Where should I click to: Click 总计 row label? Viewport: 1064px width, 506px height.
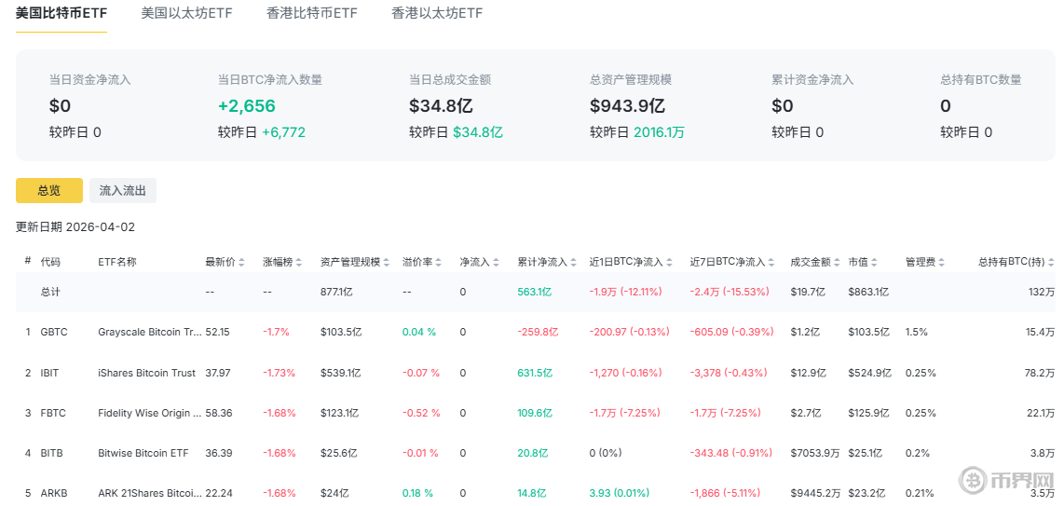50,293
